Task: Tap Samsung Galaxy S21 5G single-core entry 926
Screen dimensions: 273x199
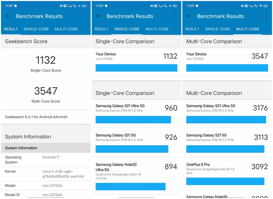Action: [x=136, y=142]
